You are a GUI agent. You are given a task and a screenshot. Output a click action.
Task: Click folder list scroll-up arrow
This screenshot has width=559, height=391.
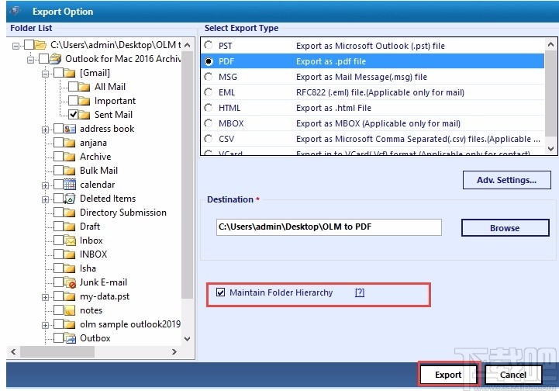(187, 45)
